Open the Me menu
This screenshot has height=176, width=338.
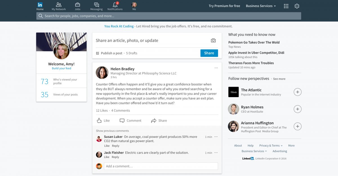pyautogui.click(x=134, y=6)
